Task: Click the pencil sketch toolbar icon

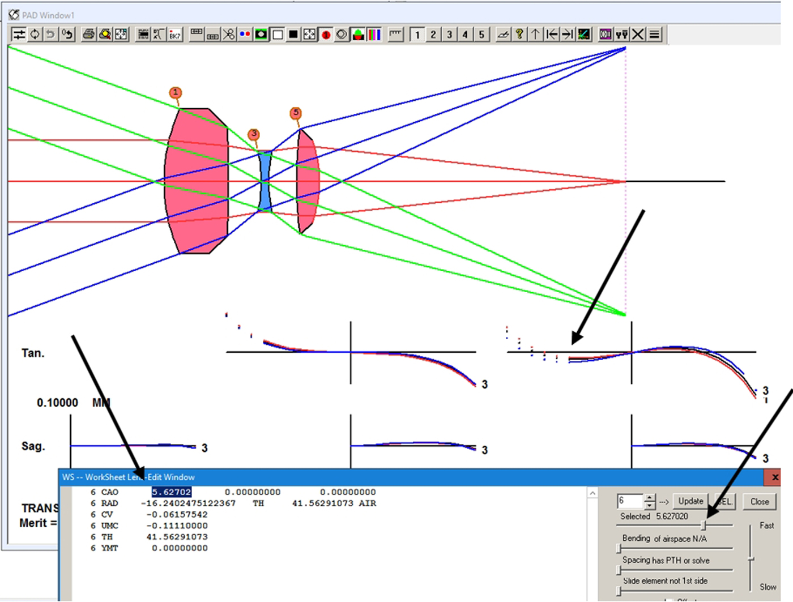Action: [x=503, y=35]
